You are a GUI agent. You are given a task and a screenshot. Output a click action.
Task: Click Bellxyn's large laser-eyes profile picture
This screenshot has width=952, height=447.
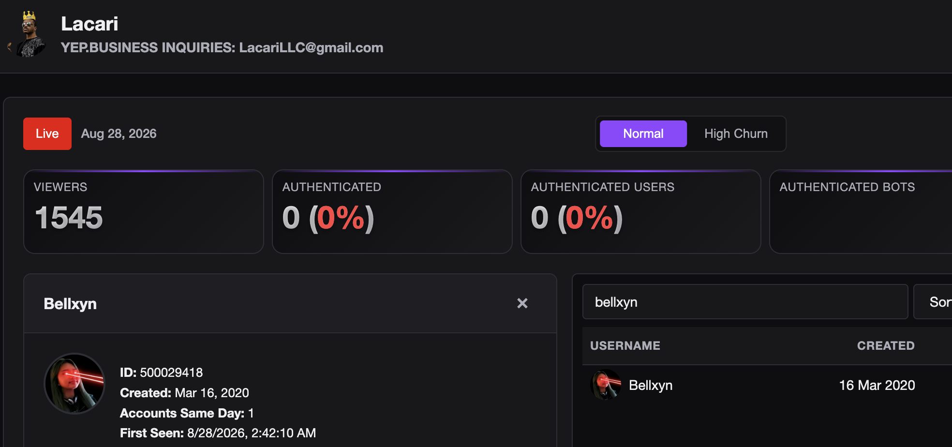74,384
